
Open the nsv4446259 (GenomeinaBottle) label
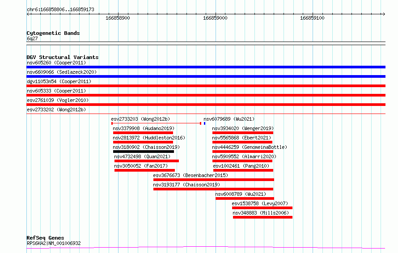pos(250,147)
